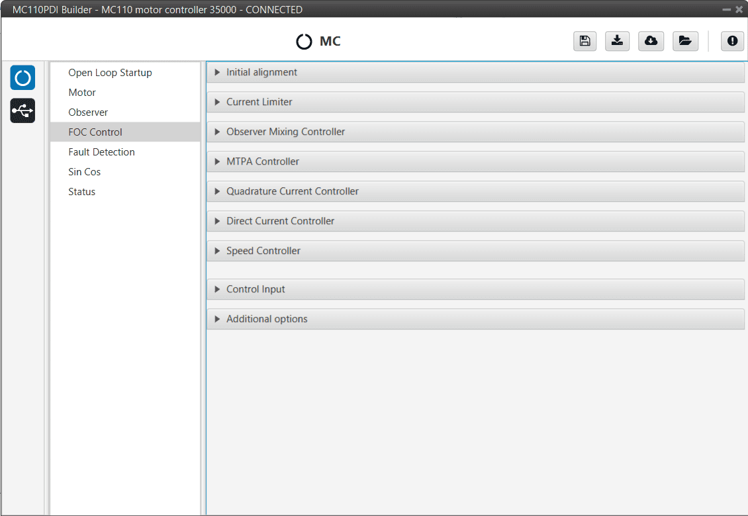Click the exclamation alert icon
The height and width of the screenshot is (516, 748).
point(732,41)
